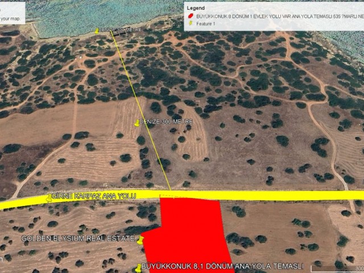The image size is (364, 273).
Task: Click the Denize 300 Metre text label
Action: (166, 122)
